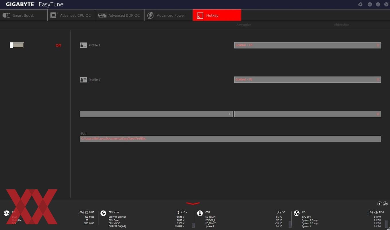Click the System 4 fan row
The image size is (390, 230).
pos(341,227)
